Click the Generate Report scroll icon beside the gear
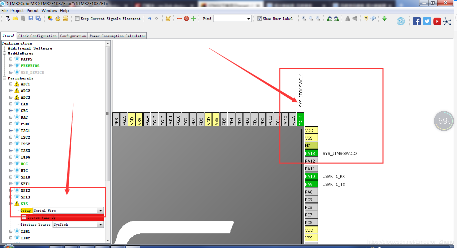 click(66, 19)
